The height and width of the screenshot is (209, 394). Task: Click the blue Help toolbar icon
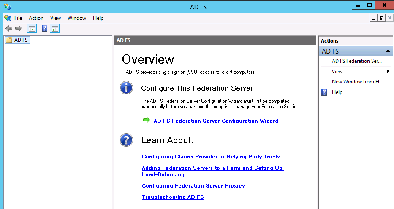click(x=44, y=28)
